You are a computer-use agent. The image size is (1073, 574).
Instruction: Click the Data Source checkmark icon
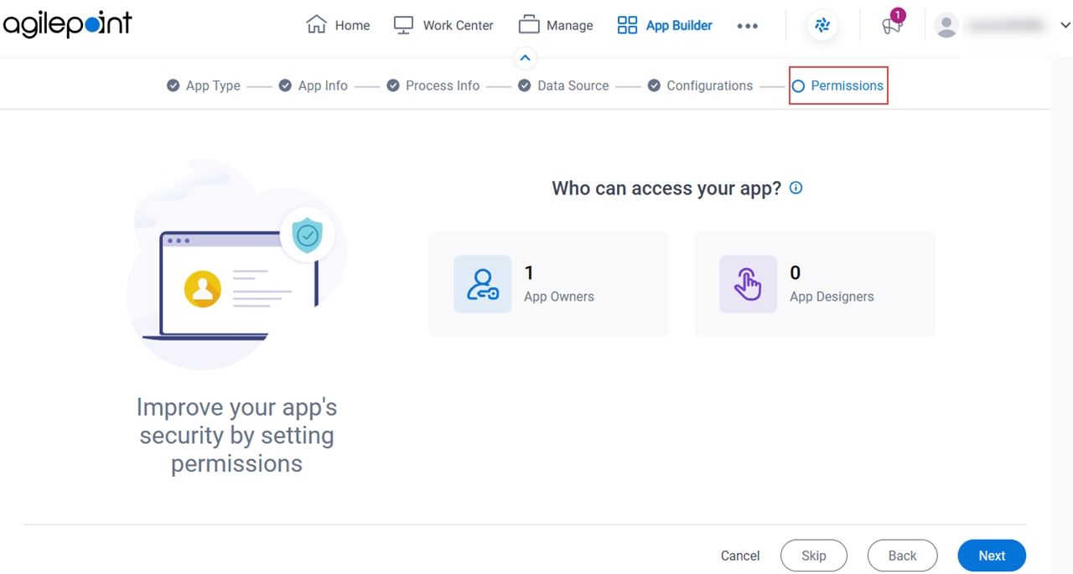pyautogui.click(x=524, y=85)
